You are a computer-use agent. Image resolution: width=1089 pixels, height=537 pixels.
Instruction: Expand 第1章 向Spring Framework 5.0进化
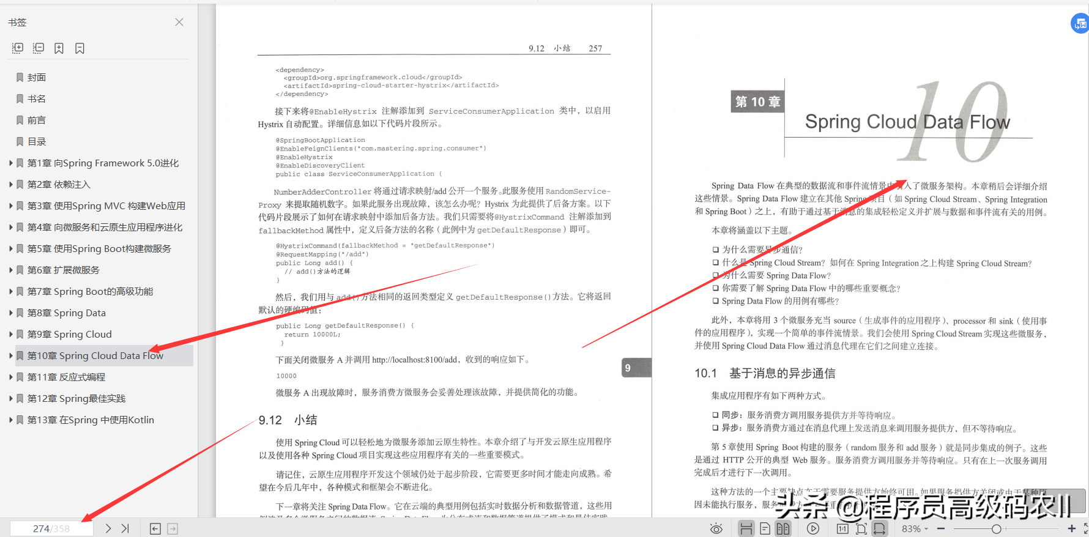point(10,163)
